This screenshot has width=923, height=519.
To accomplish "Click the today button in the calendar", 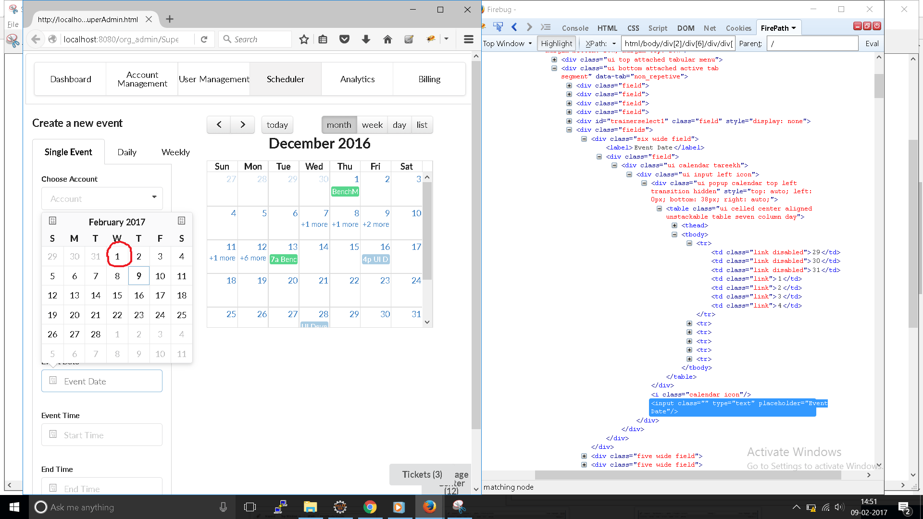I will pyautogui.click(x=277, y=124).
